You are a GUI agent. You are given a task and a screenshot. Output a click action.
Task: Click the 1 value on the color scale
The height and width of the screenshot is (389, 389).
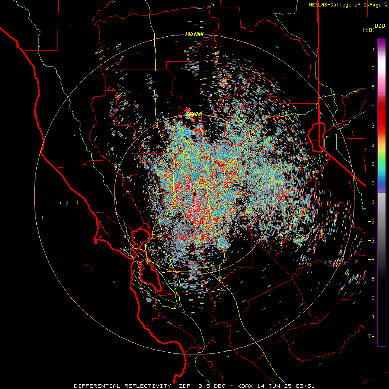coord(373,164)
